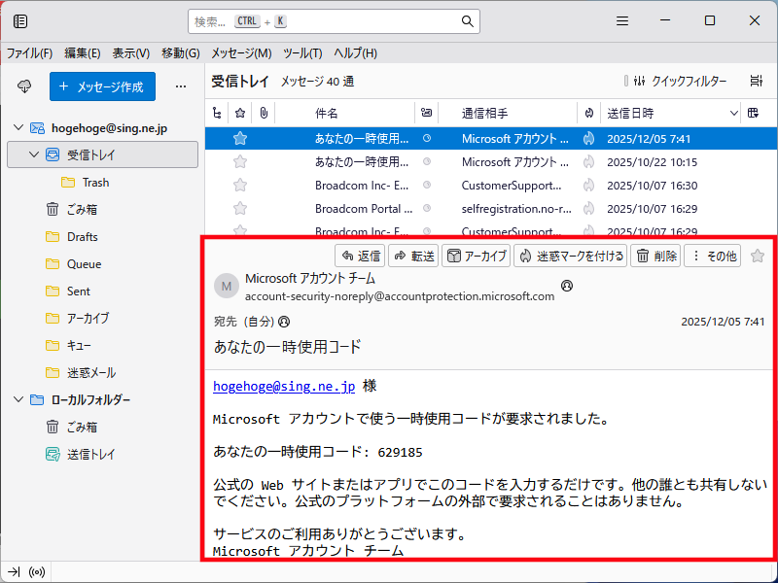This screenshot has height=583, width=778.
Task: Sort by junk status column icon
Action: pos(589,114)
